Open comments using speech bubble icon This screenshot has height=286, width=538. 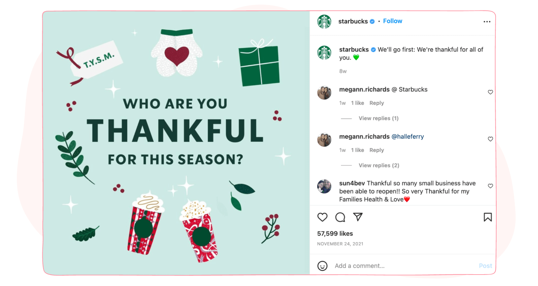pos(340,217)
